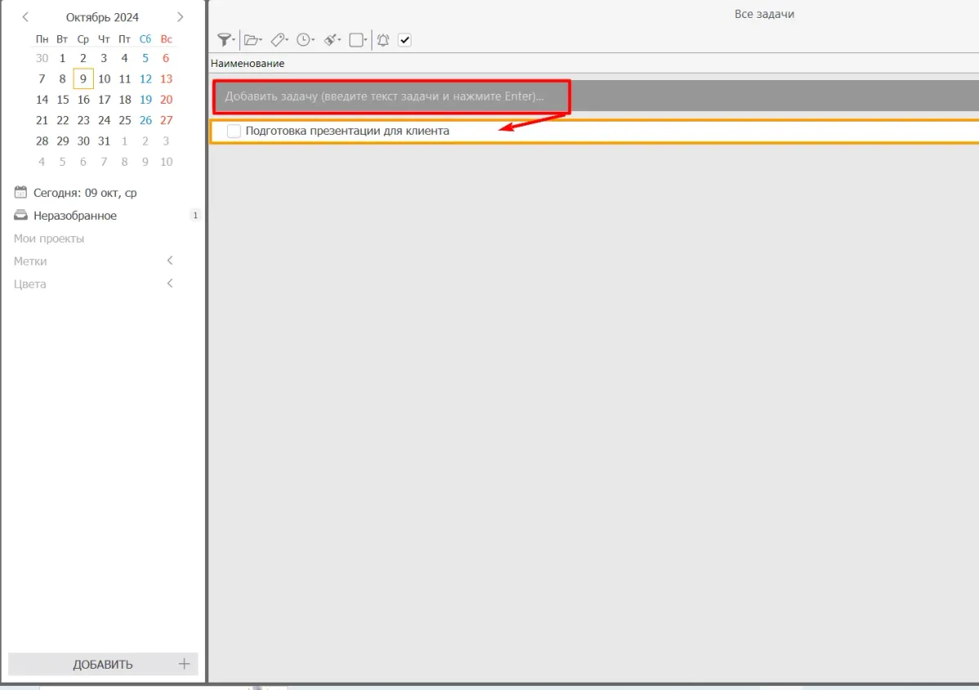Expand the Метки section chevron

pos(170,261)
